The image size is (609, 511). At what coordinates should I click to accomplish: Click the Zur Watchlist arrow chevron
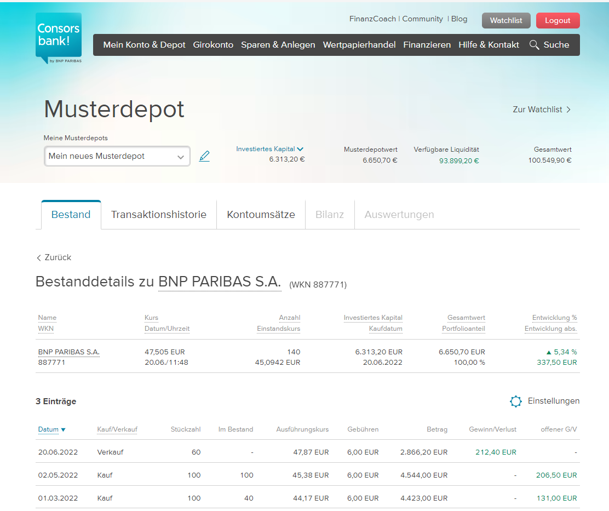pyautogui.click(x=568, y=110)
